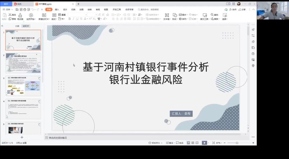Click the Find (查找) magnifier icon
The image size is (289, 159).
coord(212,15)
